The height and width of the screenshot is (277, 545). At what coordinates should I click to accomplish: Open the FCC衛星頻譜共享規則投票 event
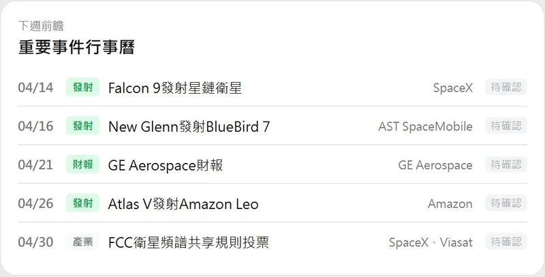coord(189,242)
